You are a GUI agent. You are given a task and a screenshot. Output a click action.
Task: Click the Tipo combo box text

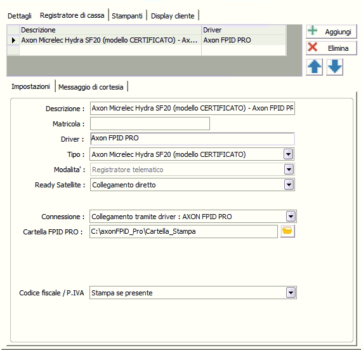(169, 154)
